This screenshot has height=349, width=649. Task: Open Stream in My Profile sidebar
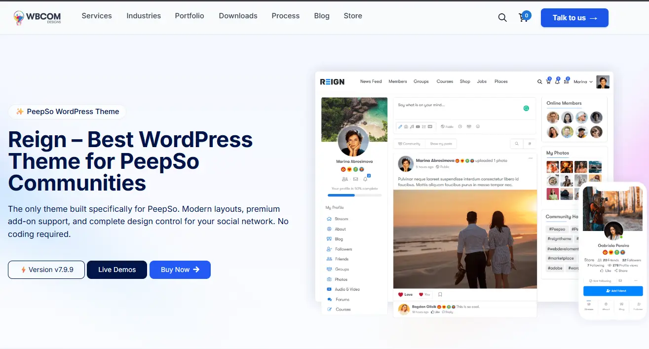[x=338, y=219]
